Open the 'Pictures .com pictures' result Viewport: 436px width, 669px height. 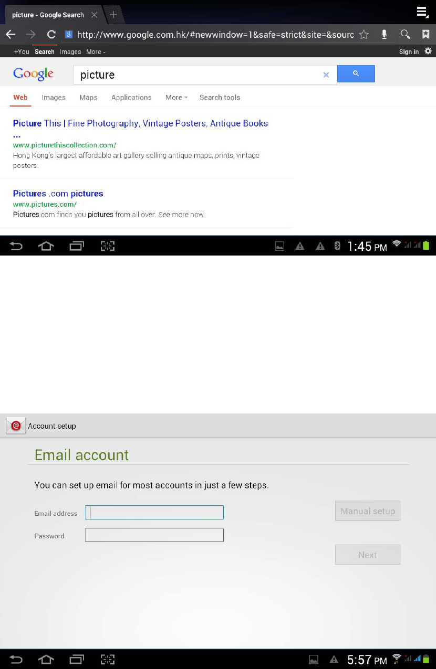58,194
